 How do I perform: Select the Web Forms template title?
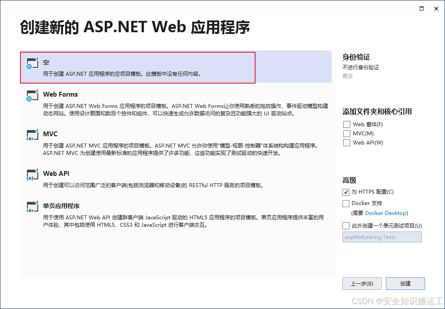60,94
